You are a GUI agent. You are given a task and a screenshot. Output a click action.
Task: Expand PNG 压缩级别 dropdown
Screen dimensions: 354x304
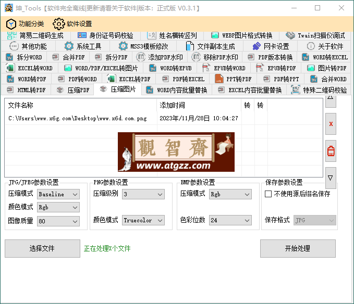point(143,194)
